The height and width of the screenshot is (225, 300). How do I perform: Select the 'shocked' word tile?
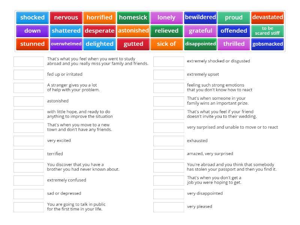click(x=32, y=17)
